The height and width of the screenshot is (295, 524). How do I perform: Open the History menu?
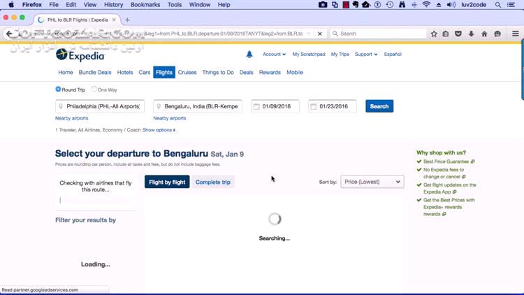113,5
